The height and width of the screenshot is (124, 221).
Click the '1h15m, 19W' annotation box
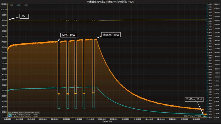(111, 35)
